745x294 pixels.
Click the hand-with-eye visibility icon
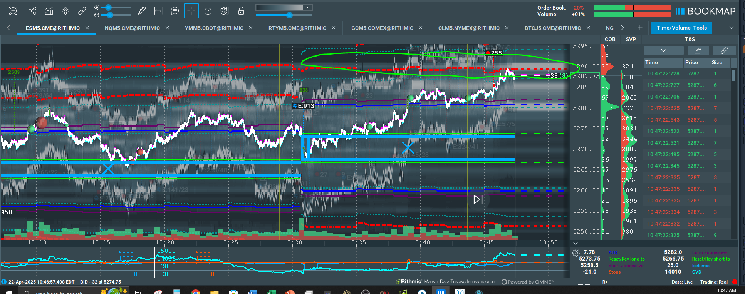point(225,11)
